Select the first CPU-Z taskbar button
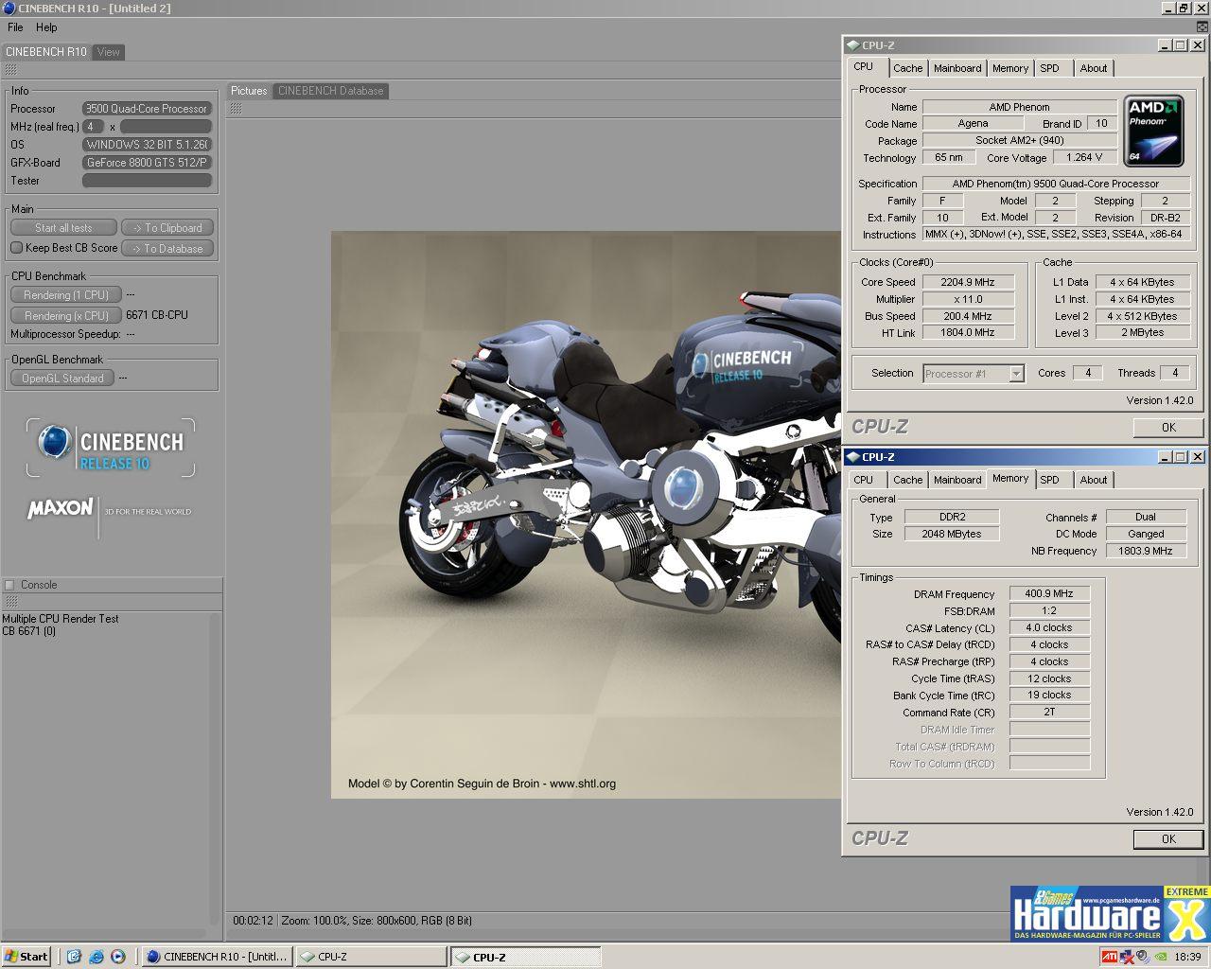This screenshot has height=969, width=1211. [371, 957]
